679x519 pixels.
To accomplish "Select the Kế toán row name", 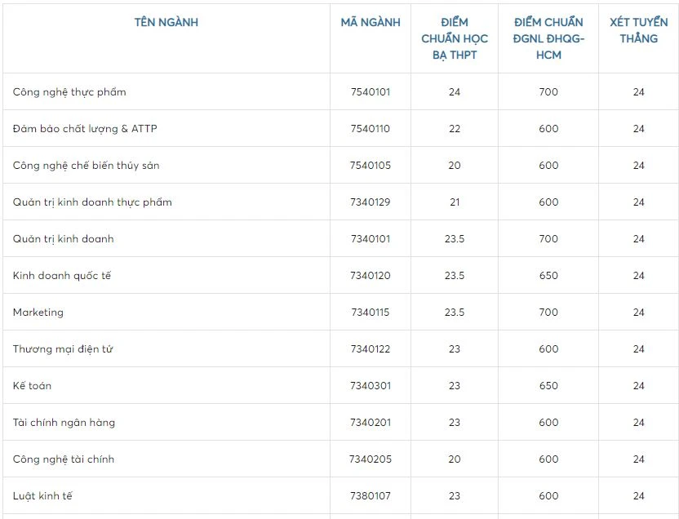I will click(32, 386).
